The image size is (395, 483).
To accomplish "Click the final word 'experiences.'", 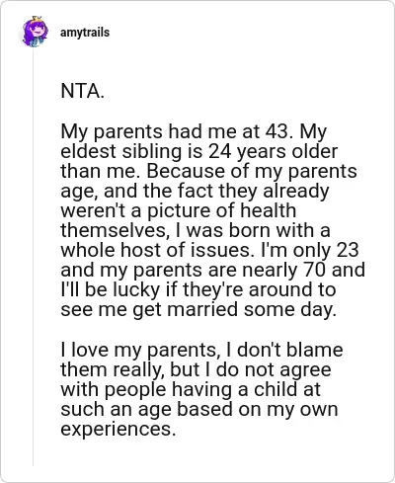I will [x=118, y=429].
